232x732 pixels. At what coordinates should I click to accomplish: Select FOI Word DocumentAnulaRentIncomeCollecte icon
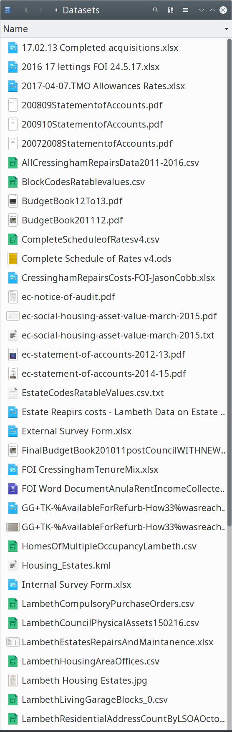click(x=13, y=489)
